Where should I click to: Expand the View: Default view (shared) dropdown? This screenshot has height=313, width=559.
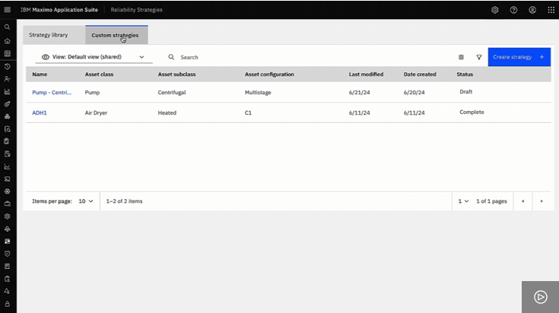pyautogui.click(x=94, y=57)
